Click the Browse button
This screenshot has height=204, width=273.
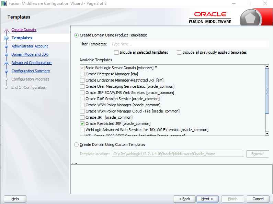[x=258, y=154]
